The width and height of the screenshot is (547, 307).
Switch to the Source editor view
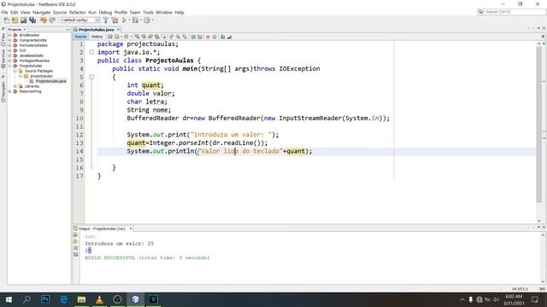80,37
